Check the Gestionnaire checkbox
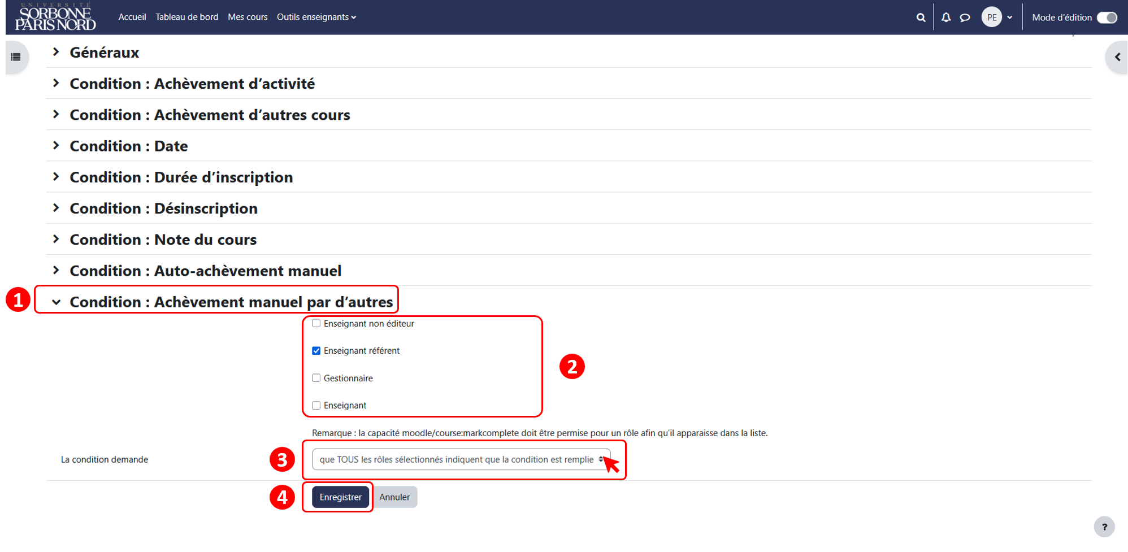Image resolution: width=1128 pixels, height=552 pixels. point(316,378)
